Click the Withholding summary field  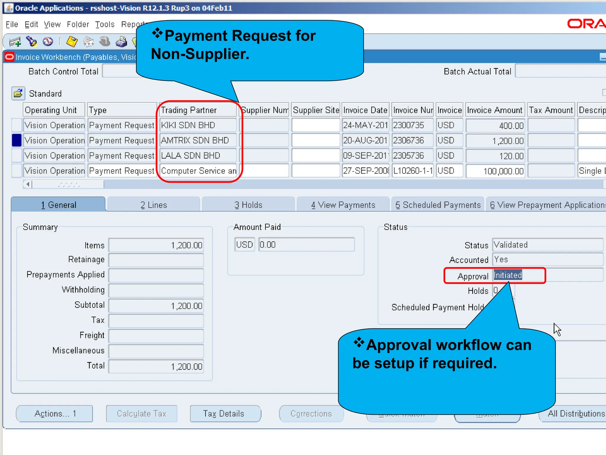[x=156, y=290]
